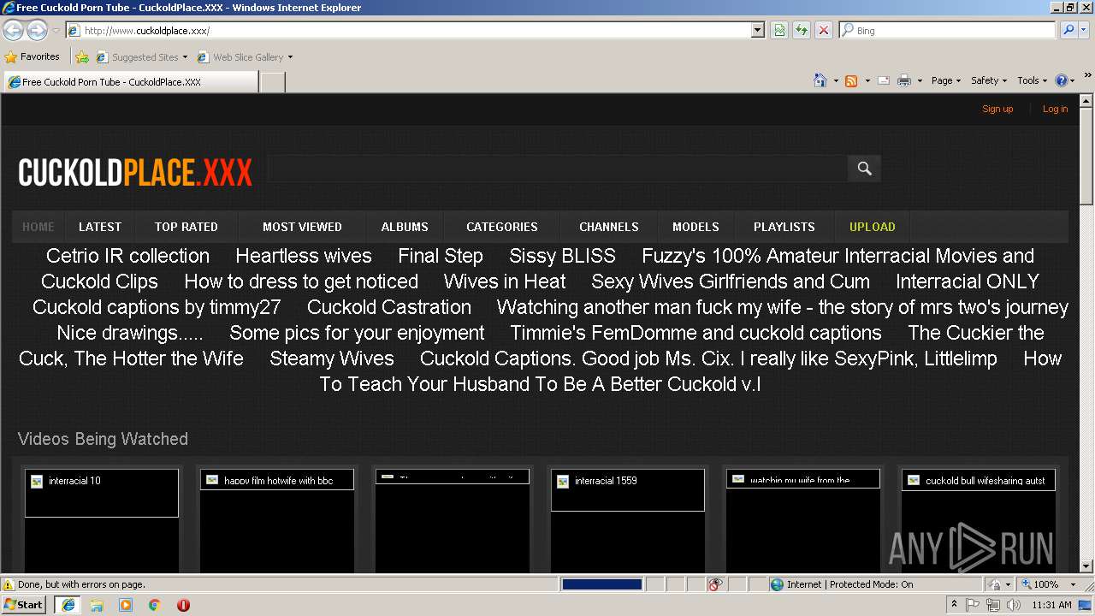Viewport: 1095px width, 616px height.
Task: Add page to Favorites bar icon
Action: point(82,57)
